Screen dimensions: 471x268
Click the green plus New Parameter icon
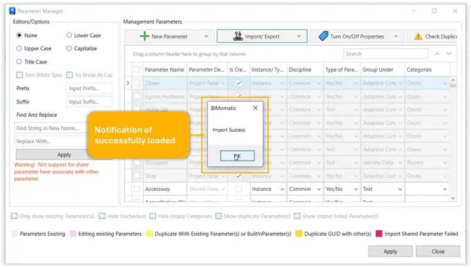(x=144, y=36)
